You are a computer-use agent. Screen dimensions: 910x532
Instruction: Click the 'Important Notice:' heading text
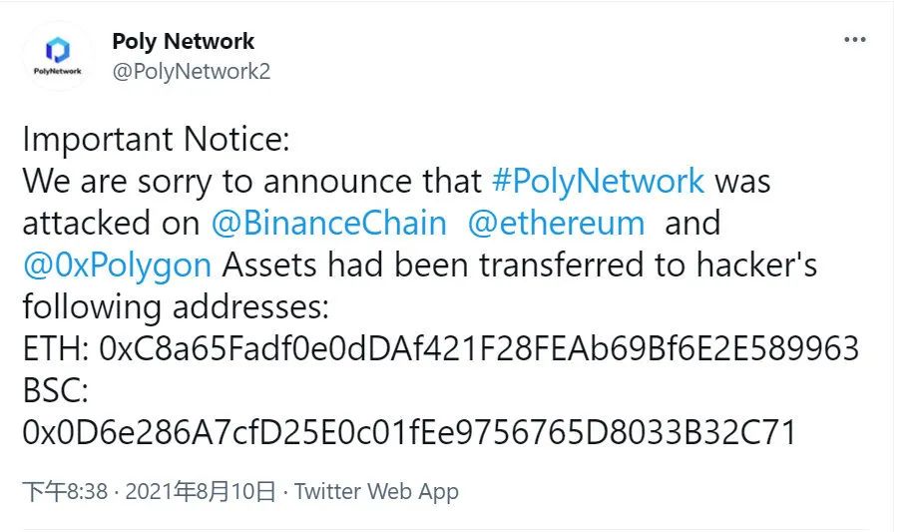(x=156, y=140)
